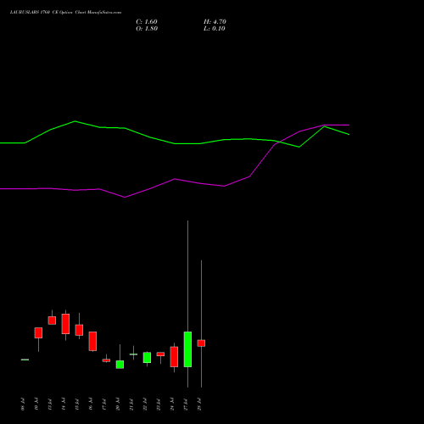Select the flat green candle on 08 Jul

pos(25,360)
